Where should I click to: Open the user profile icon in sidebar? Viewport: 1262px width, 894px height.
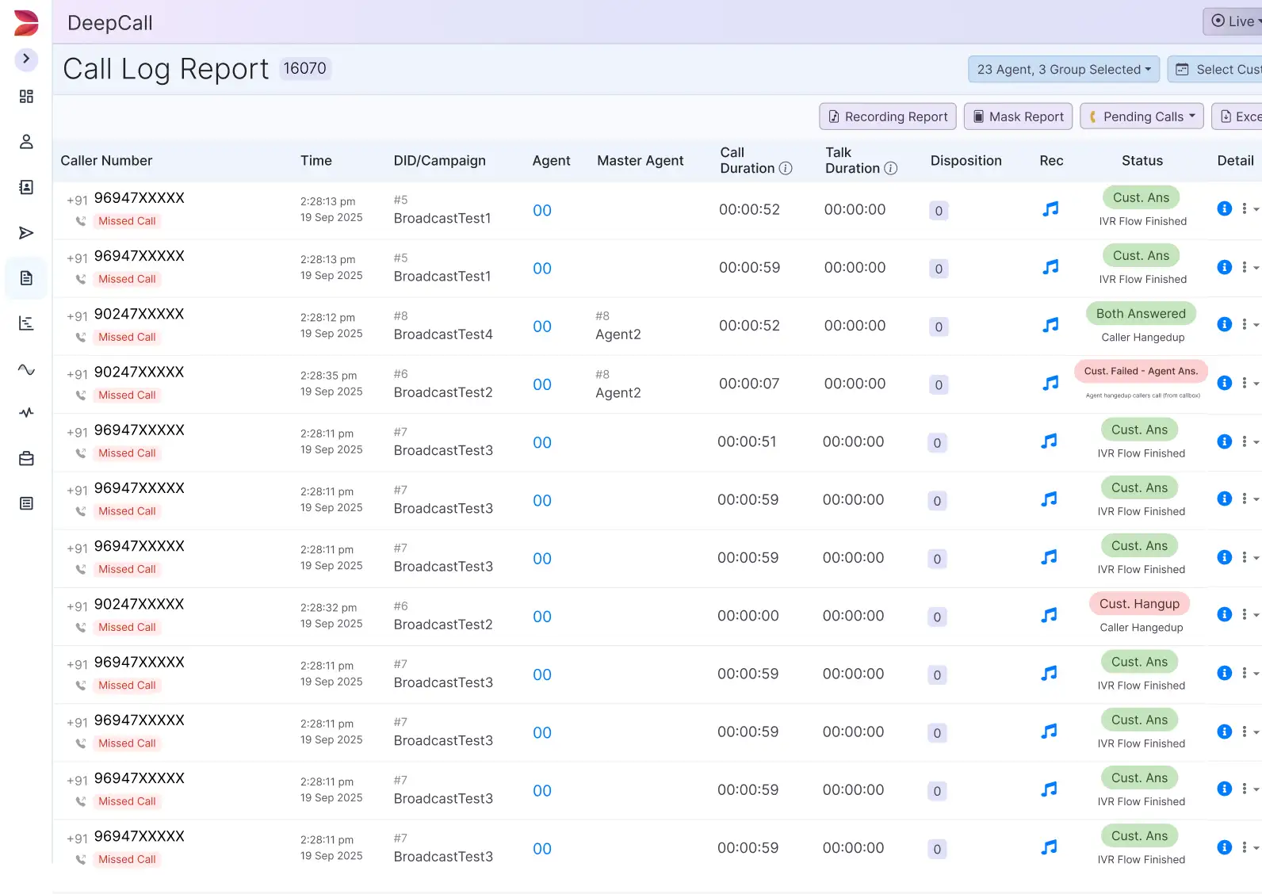[x=26, y=142]
